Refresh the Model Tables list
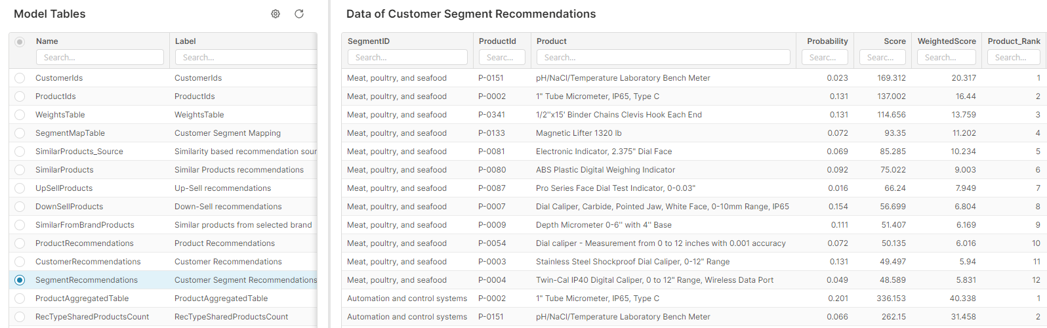The image size is (1047, 328). [299, 14]
